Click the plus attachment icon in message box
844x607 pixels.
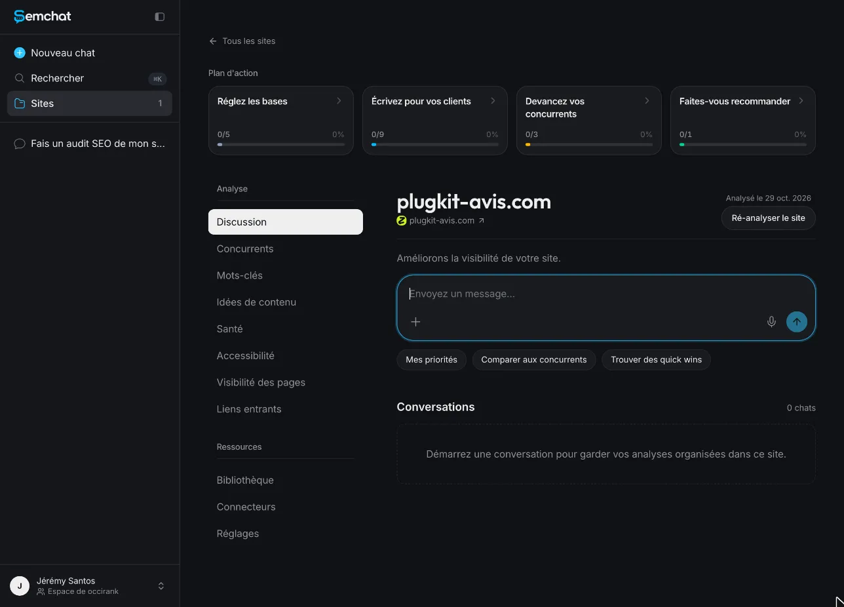coord(415,322)
